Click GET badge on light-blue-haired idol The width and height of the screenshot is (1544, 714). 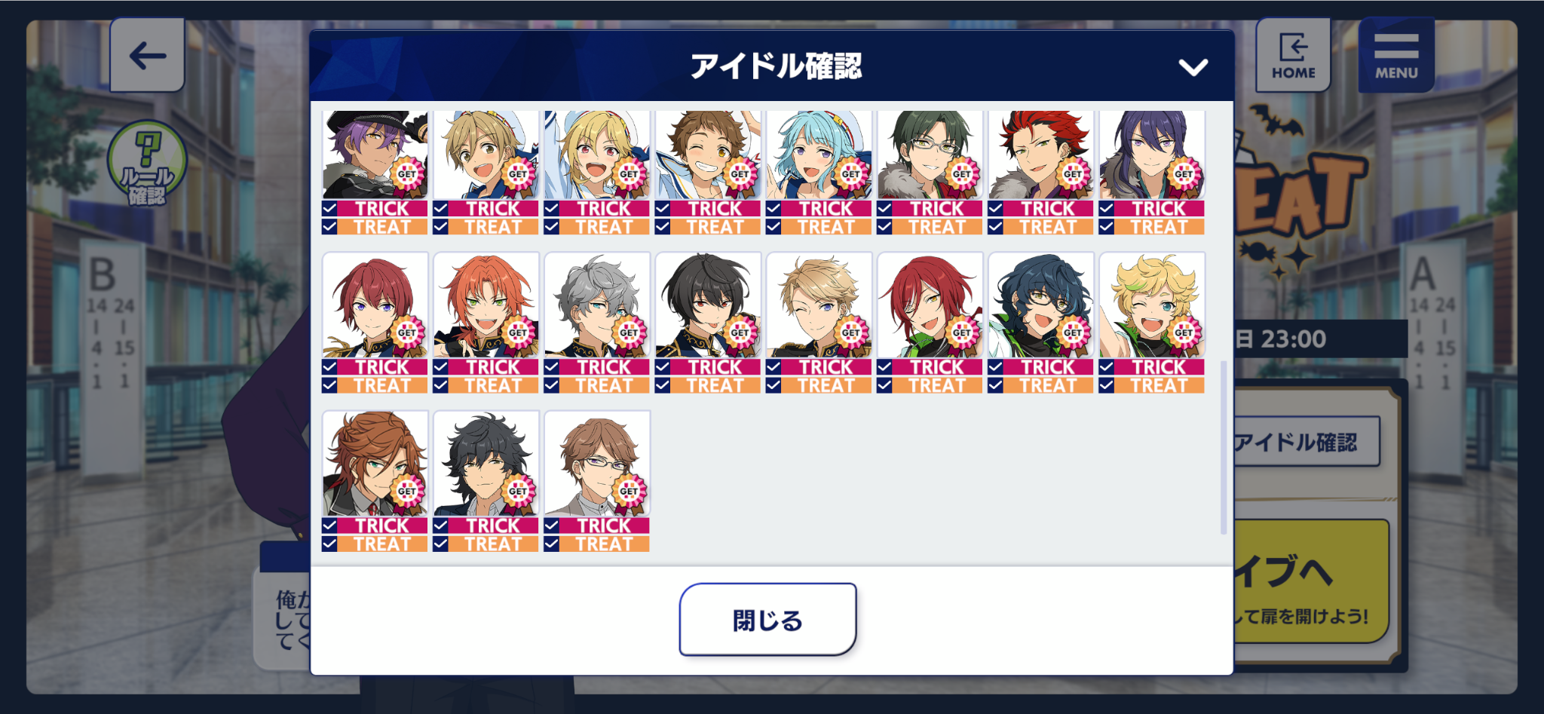point(850,174)
